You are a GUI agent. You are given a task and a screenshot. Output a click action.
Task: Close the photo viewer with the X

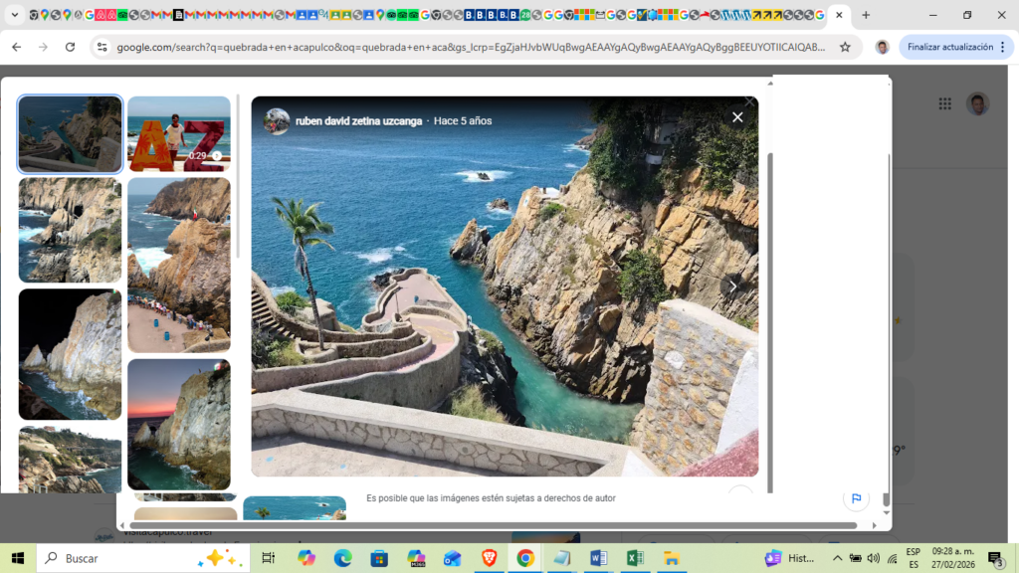click(x=737, y=117)
